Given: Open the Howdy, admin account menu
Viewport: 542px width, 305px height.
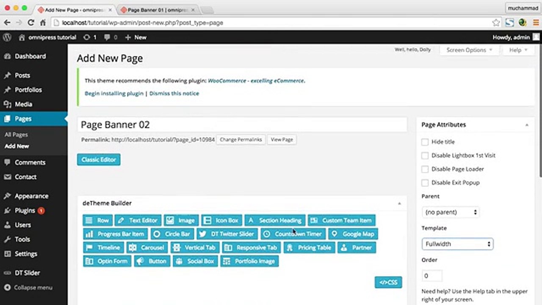Looking at the screenshot, I should click(516, 37).
